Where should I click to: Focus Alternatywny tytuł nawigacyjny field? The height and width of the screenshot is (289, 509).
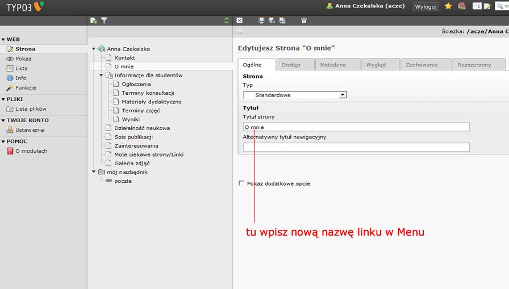(356, 147)
